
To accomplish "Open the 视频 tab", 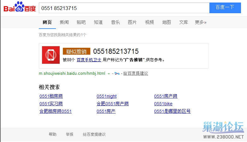I will 149,22.
